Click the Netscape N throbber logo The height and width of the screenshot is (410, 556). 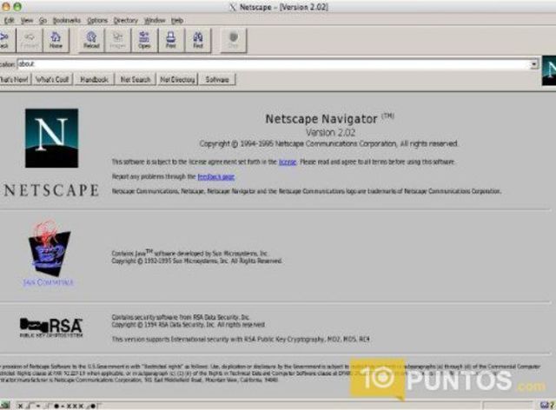tap(549, 70)
